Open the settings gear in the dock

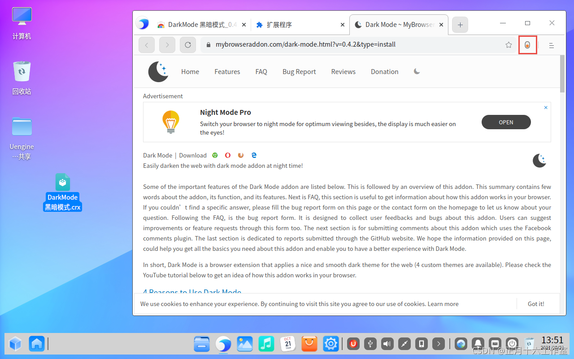(331, 344)
